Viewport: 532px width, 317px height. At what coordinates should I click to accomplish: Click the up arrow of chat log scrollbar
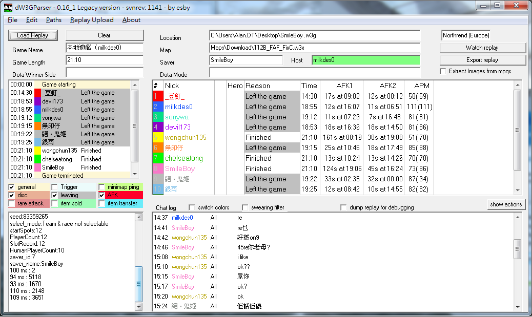(x=517, y=217)
